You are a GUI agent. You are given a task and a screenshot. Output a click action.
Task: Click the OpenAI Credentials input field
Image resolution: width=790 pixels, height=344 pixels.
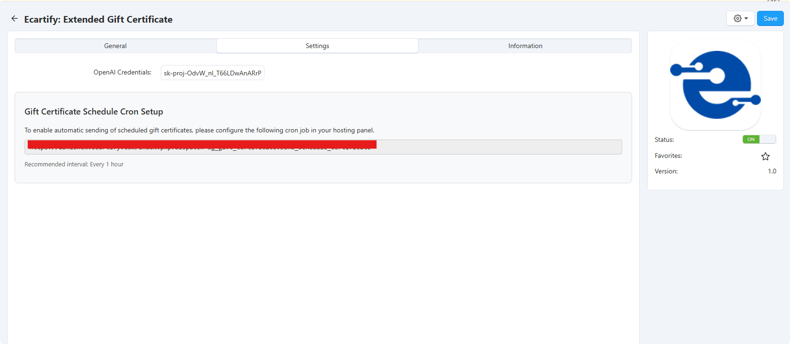tap(212, 73)
